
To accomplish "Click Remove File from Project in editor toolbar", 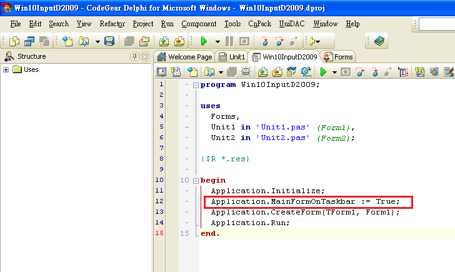I will pos(277,72).
